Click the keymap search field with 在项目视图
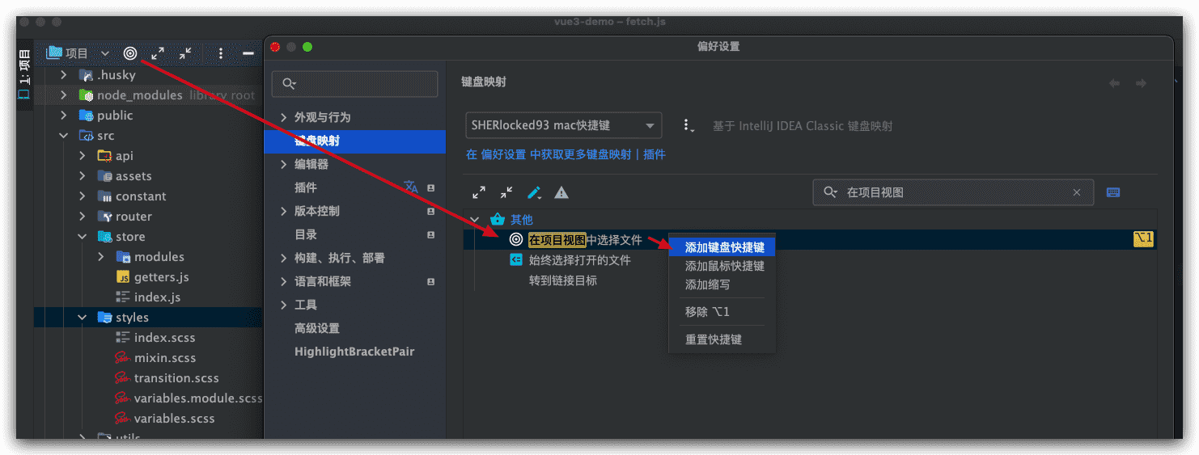 click(953, 192)
